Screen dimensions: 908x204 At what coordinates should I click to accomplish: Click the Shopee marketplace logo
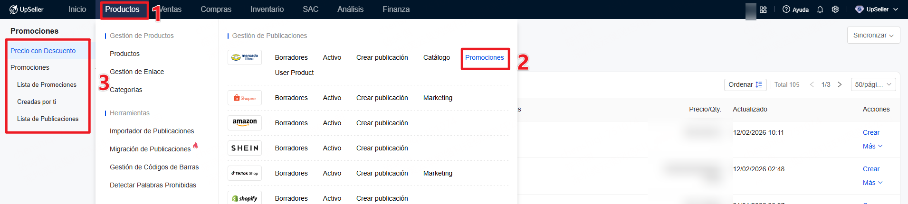[x=244, y=98]
